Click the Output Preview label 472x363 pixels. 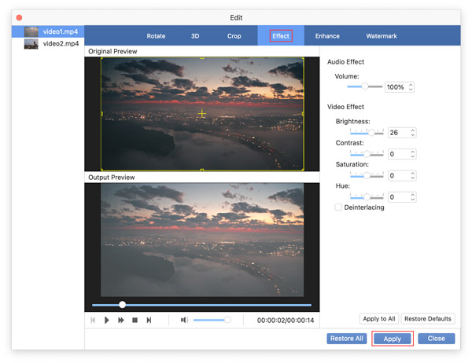112,178
